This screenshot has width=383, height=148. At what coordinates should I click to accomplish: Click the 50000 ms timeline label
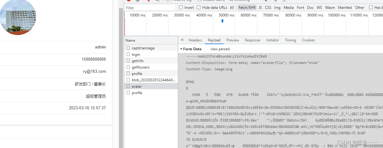pos(226,15)
